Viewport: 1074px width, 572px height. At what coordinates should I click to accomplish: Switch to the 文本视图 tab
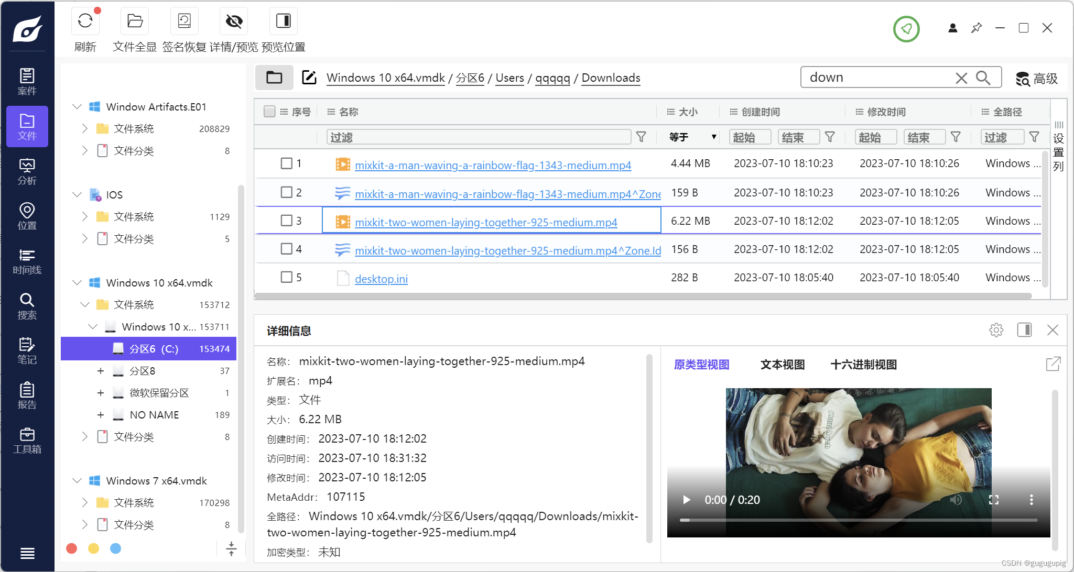click(782, 365)
